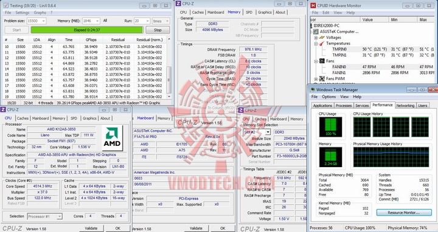
Task: Click the Temperatures thermometer icon in HWMonitor
Action: (x=322, y=43)
